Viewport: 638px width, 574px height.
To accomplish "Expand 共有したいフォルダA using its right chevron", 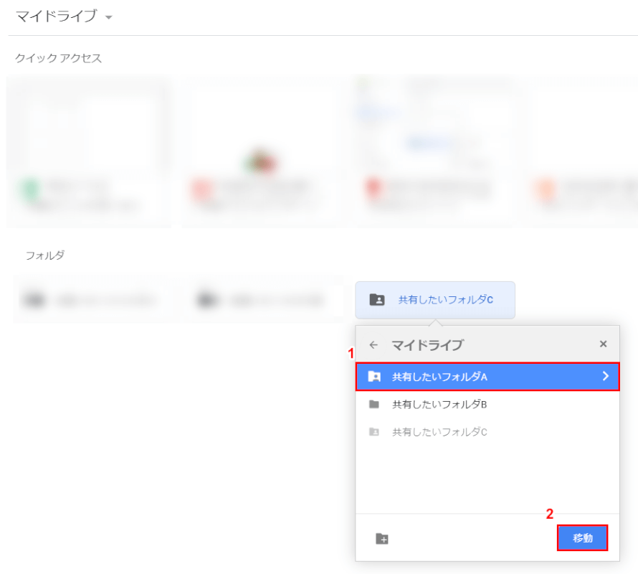I will pyautogui.click(x=605, y=377).
